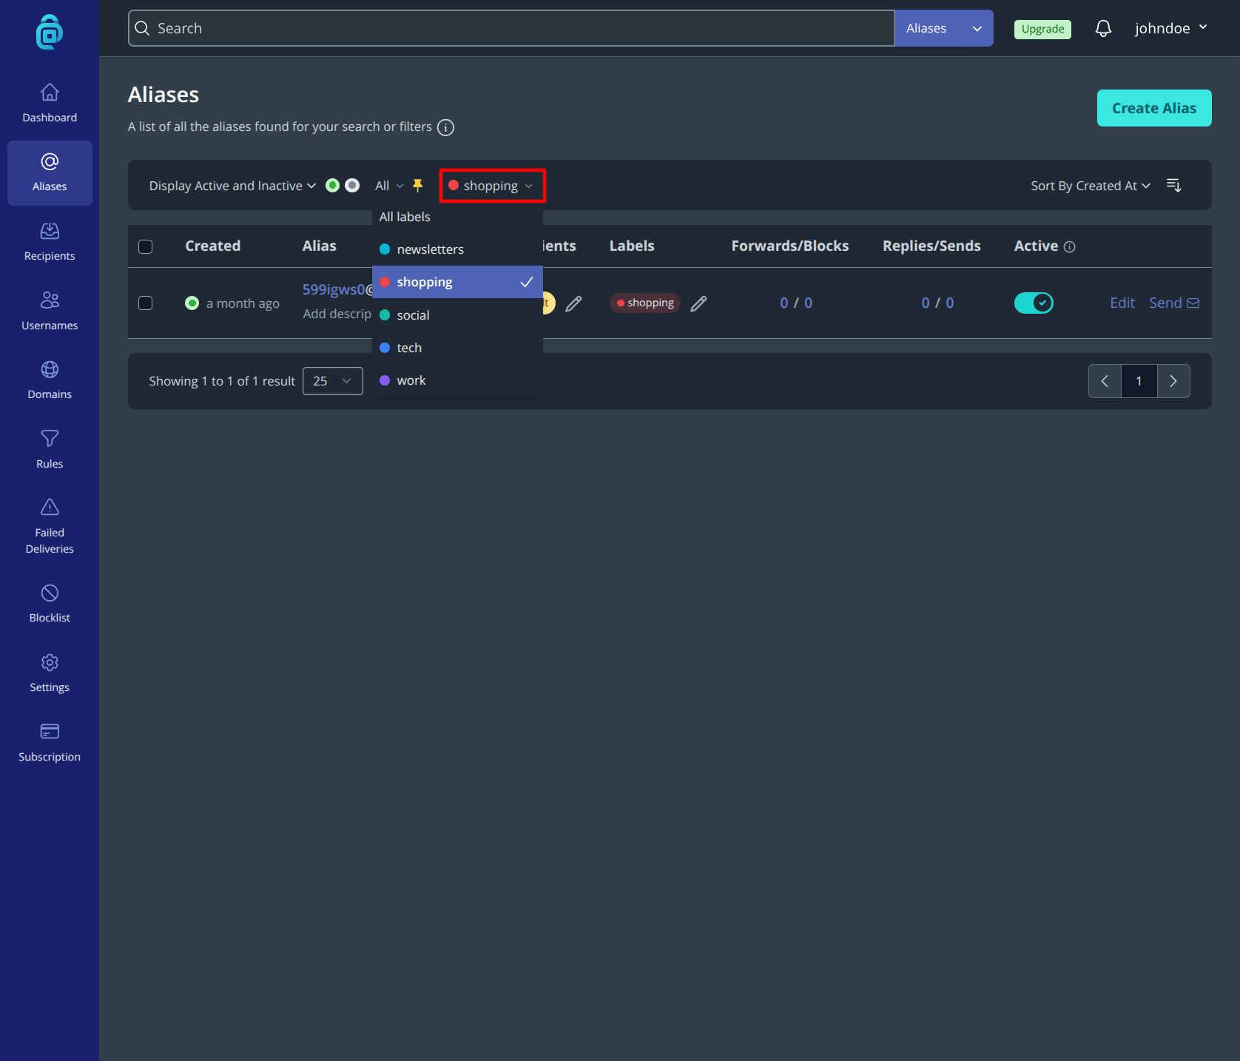Click the Labels column header
The width and height of the screenshot is (1240, 1061).
tap(632, 246)
